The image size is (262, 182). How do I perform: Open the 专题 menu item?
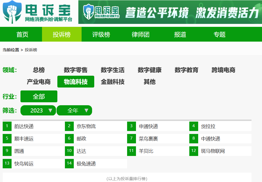(219, 35)
